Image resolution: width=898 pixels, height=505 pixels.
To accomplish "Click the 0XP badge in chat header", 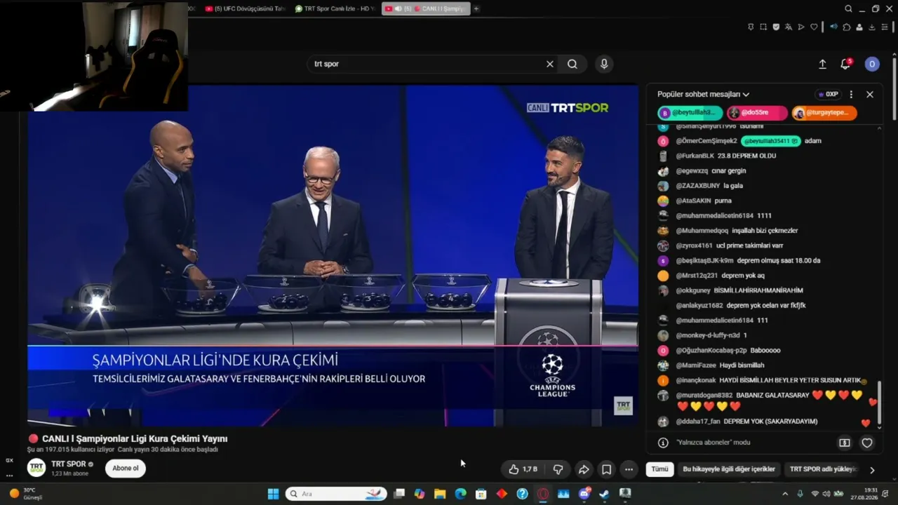I will [x=829, y=94].
